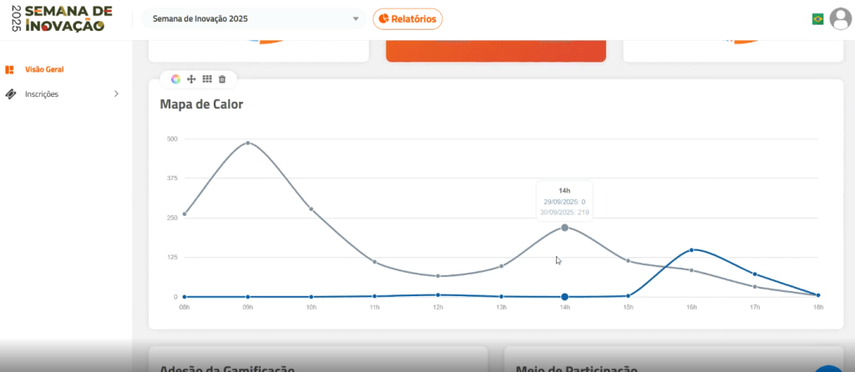Viewport: 855px width, 372px height.
Task: Click the gray 14h highlighted data point
Action: (x=565, y=227)
